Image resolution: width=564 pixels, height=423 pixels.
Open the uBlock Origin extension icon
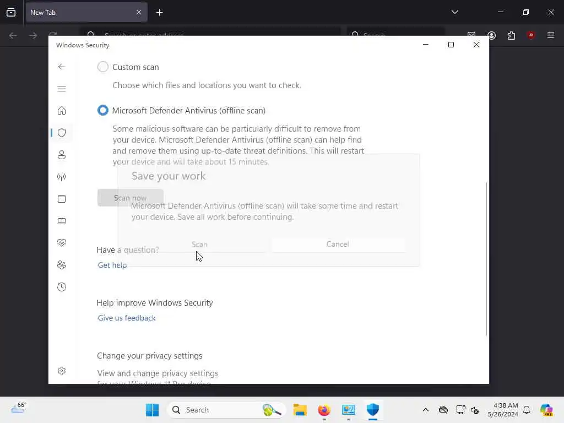[531, 35]
